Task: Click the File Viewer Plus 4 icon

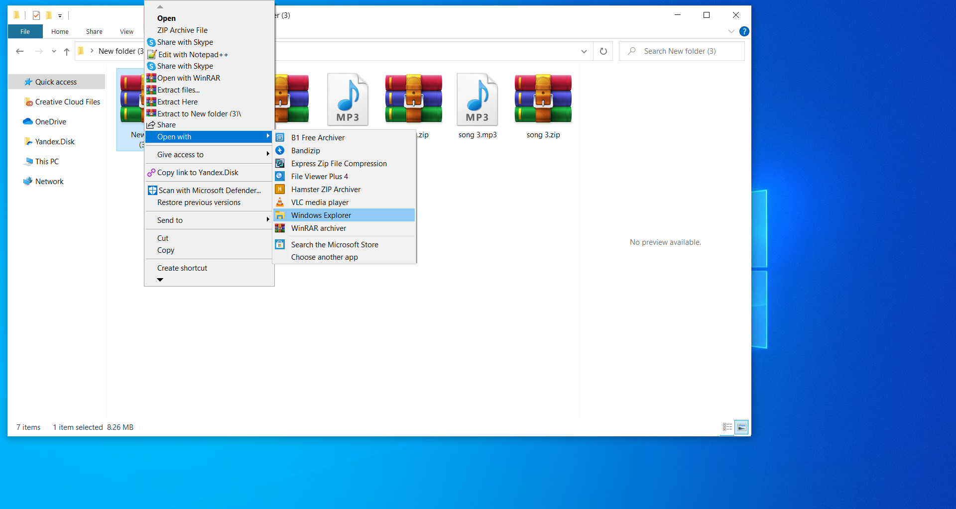Action: (280, 177)
